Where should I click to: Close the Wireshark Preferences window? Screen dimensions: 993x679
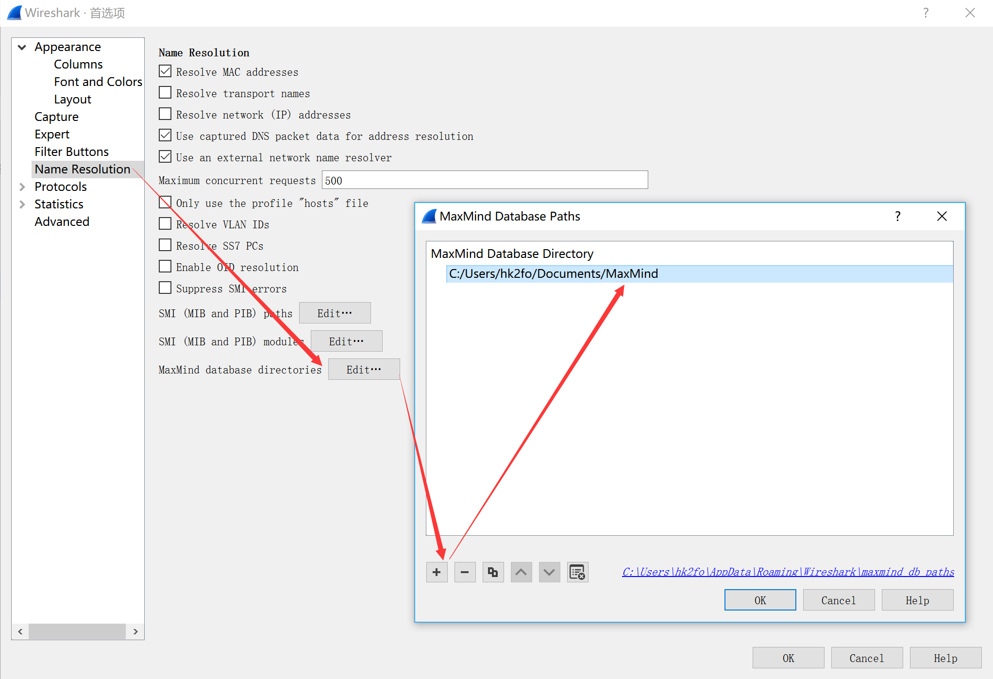(x=970, y=13)
